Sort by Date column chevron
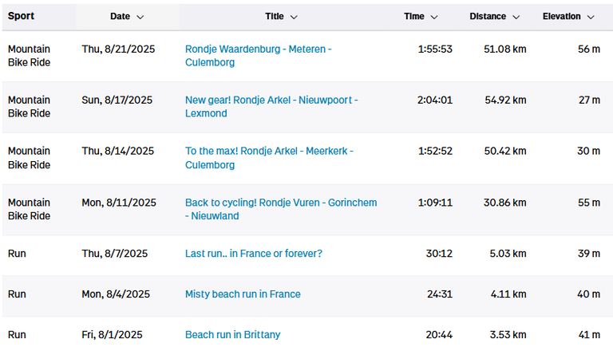 pyautogui.click(x=140, y=17)
